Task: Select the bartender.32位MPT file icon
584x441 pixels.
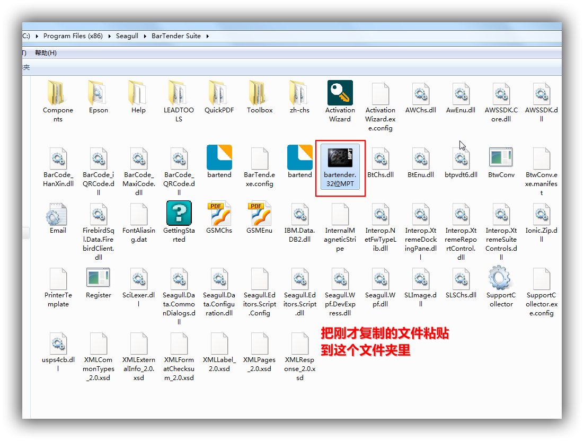Action: click(340, 157)
